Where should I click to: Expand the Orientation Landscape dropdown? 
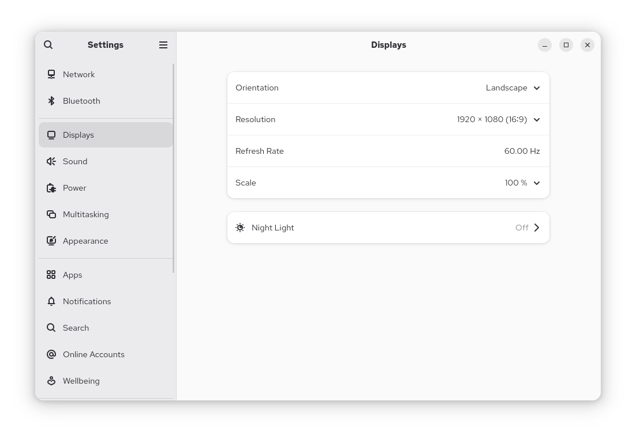512,88
